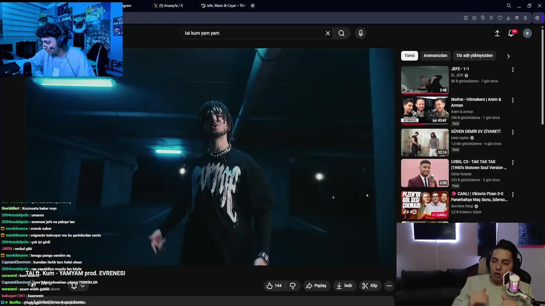Open the YouTube upload/create icon

pos(497,33)
